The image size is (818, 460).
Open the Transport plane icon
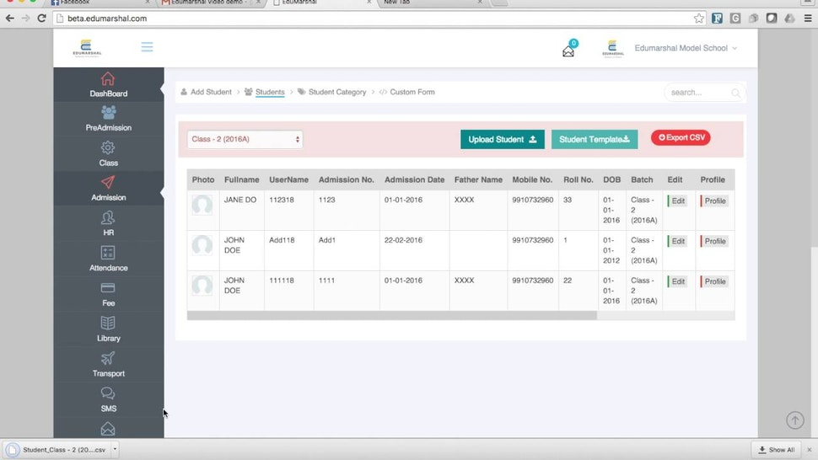[108, 358]
